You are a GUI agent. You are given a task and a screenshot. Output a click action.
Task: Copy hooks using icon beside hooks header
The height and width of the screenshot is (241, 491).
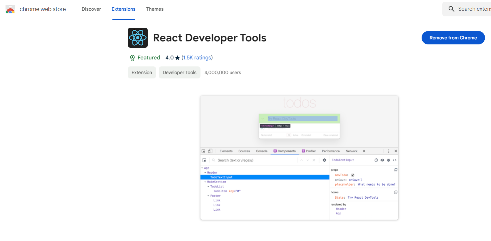[396, 192]
